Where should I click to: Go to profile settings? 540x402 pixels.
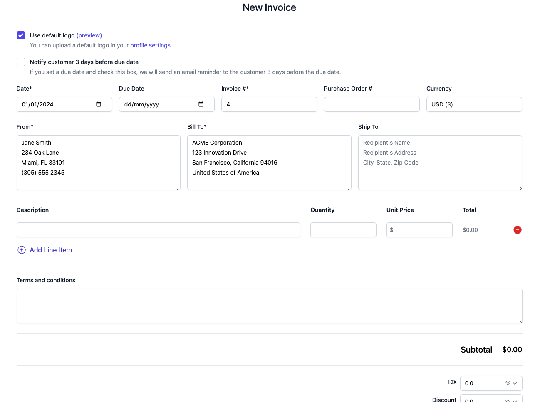(x=151, y=45)
